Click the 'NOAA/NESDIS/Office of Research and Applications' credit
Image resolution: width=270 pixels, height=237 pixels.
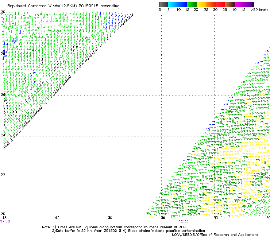coord(215,235)
